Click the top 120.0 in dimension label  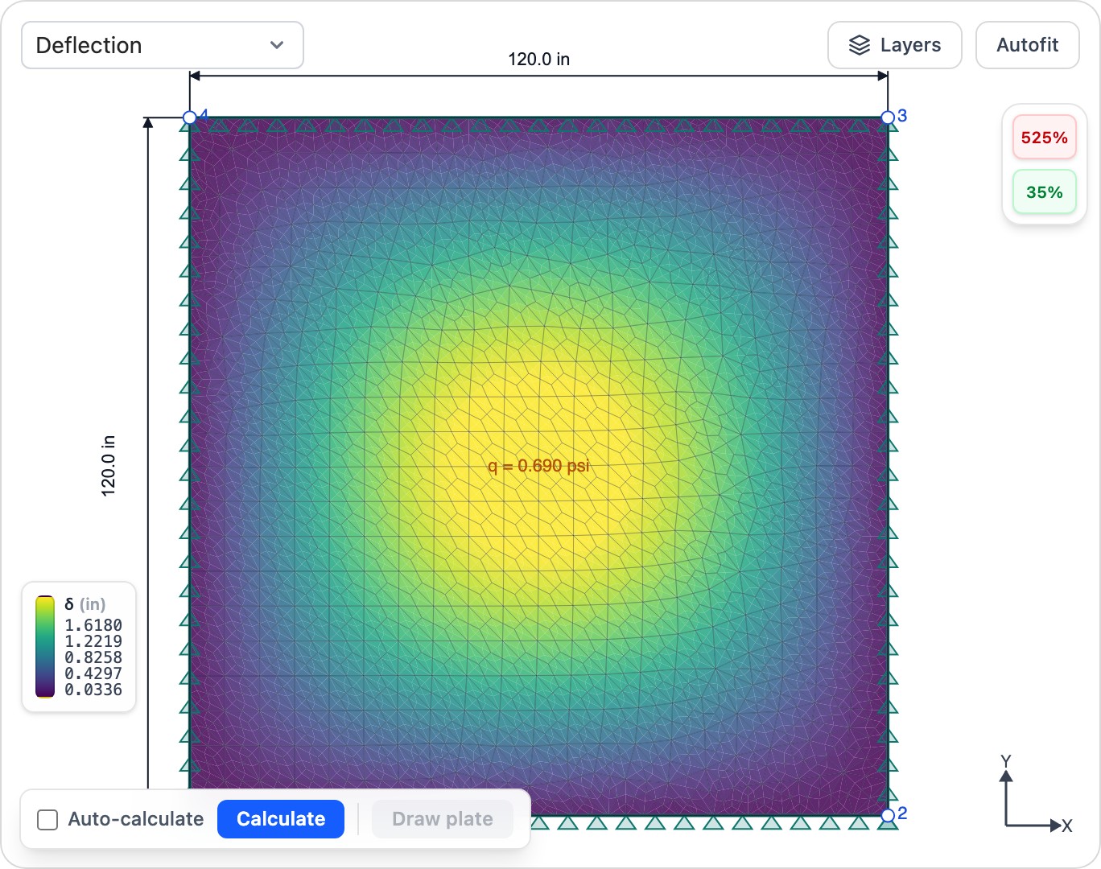click(538, 60)
